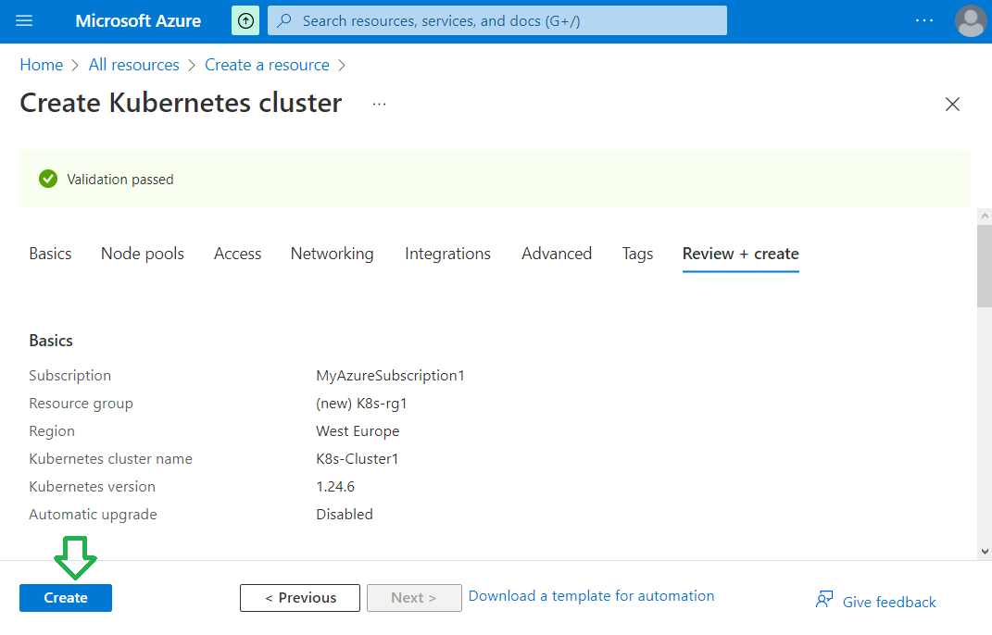The height and width of the screenshot is (635, 992).
Task: Click the Microsoft Azure logo text
Action: coord(138,20)
